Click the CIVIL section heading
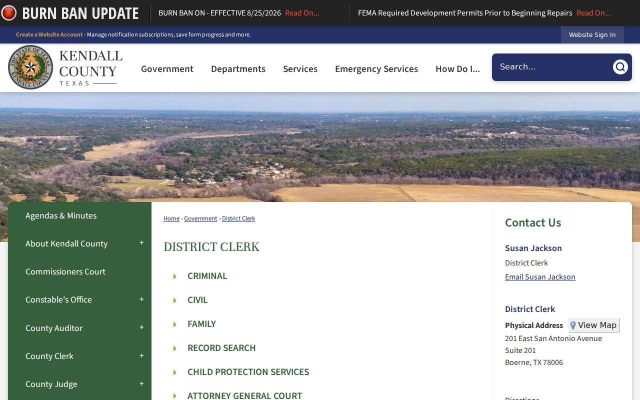Screen dimensions: 640x400 pyautogui.click(x=197, y=300)
